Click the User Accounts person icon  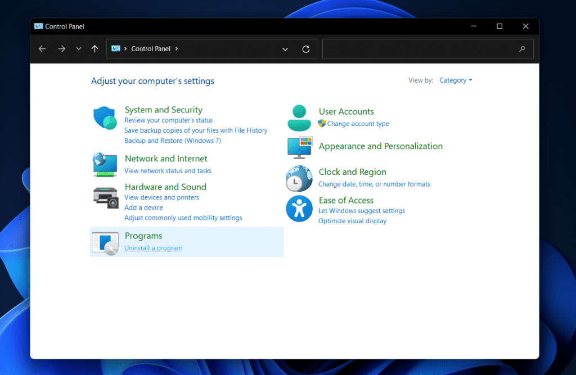pyautogui.click(x=299, y=118)
